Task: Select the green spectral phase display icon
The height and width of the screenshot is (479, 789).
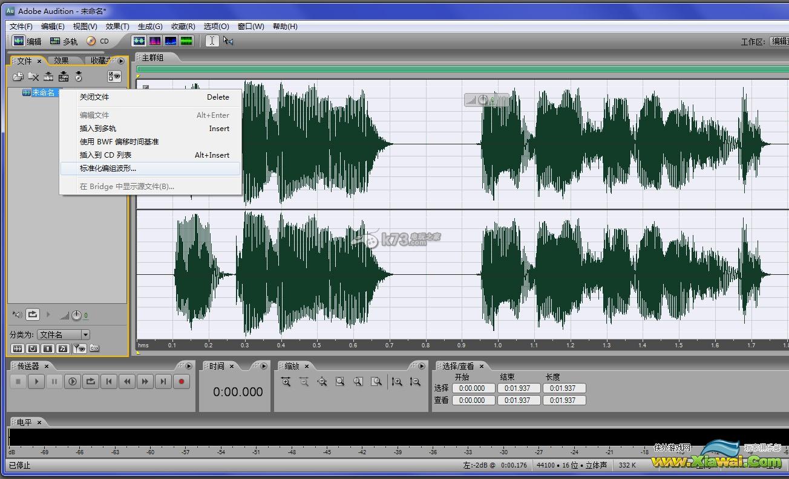Action: [x=186, y=41]
